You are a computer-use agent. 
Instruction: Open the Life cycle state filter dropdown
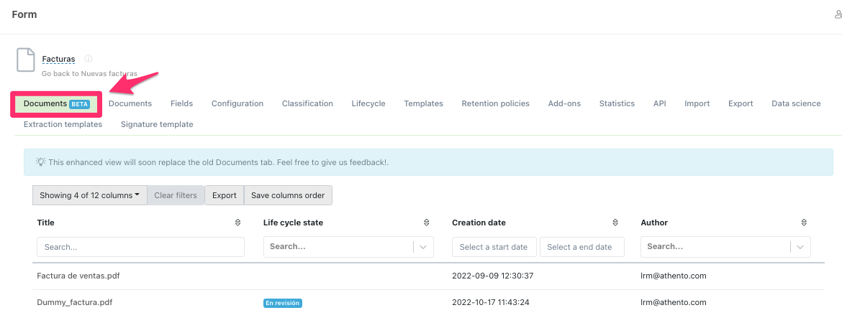[x=423, y=247]
